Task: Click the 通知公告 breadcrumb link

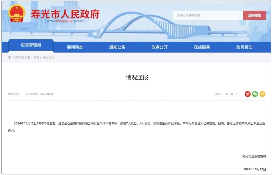Action: tap(48, 58)
